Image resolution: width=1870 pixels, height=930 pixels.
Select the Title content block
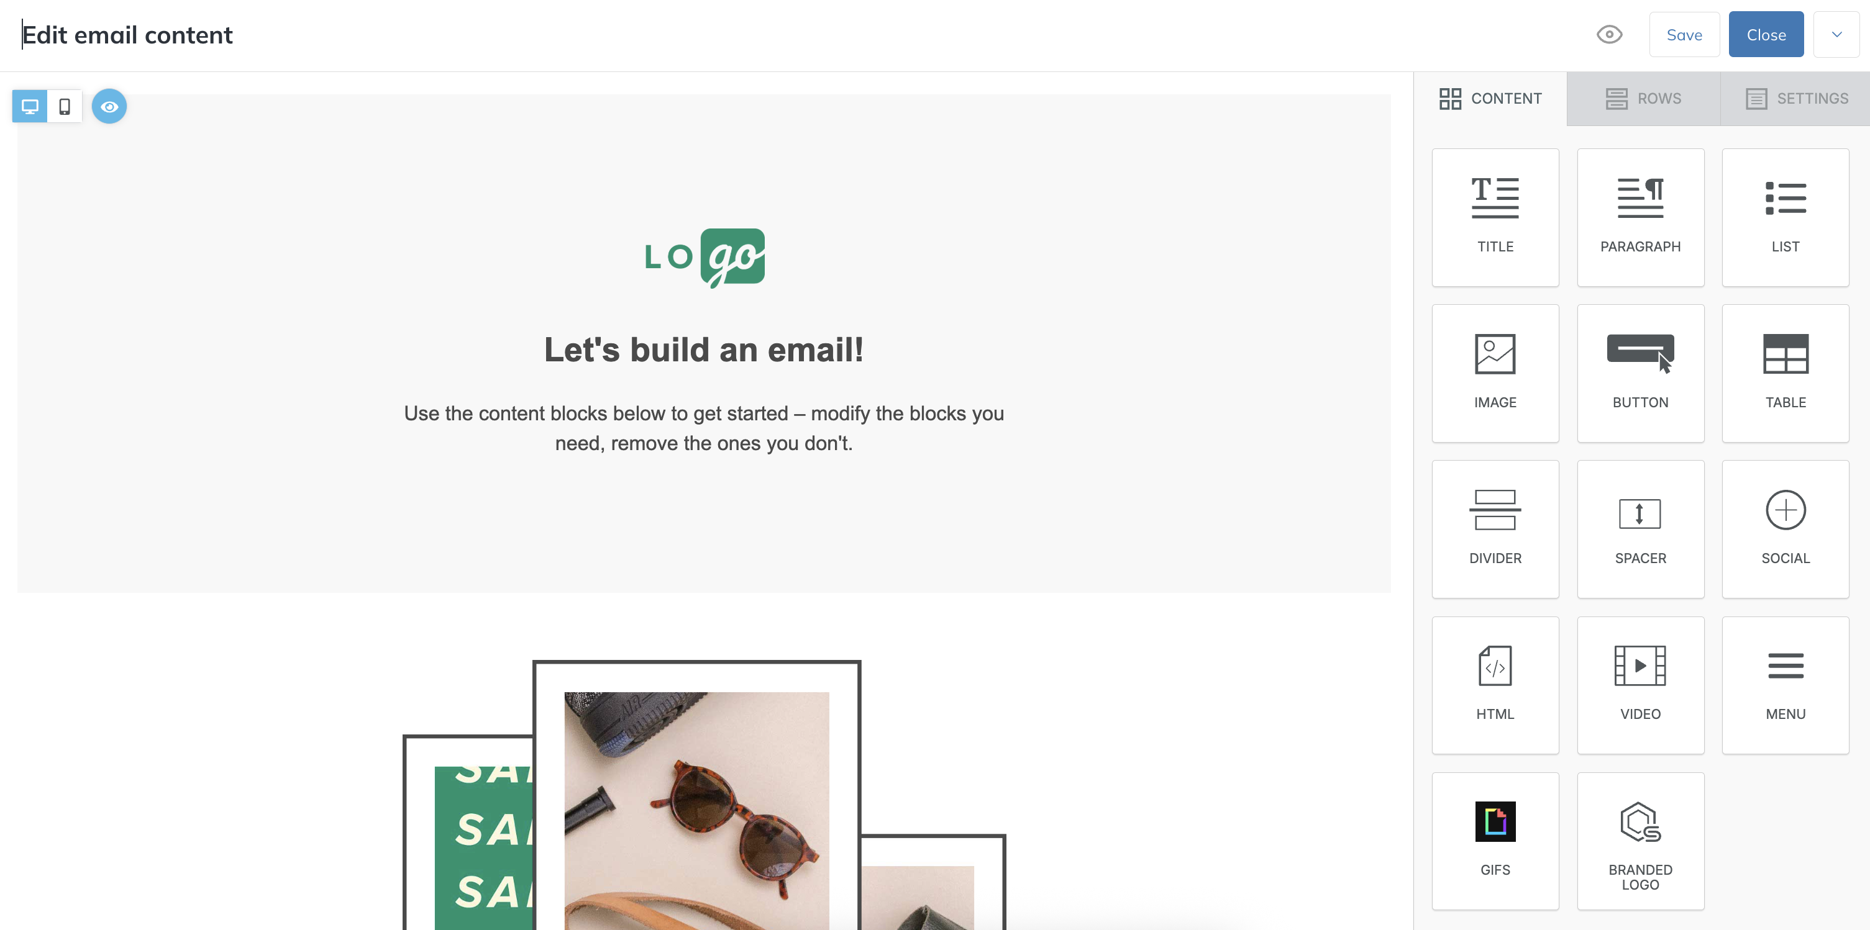click(x=1495, y=218)
